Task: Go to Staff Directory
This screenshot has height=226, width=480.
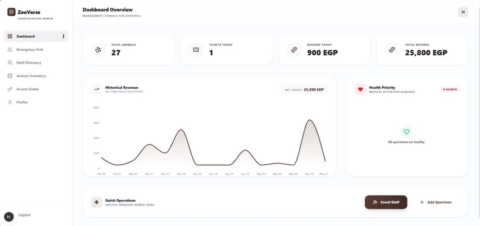Action: click(x=36, y=63)
